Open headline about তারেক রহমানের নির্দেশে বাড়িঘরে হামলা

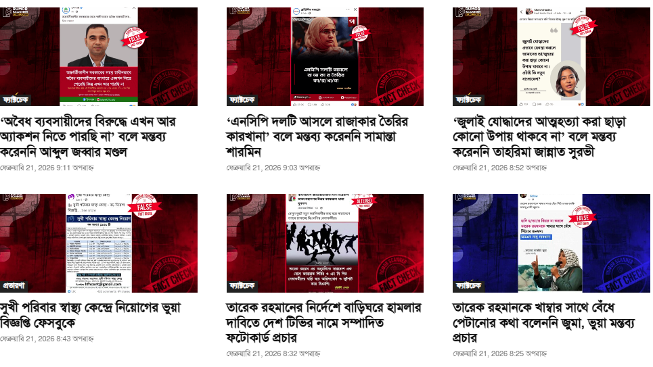click(x=324, y=323)
